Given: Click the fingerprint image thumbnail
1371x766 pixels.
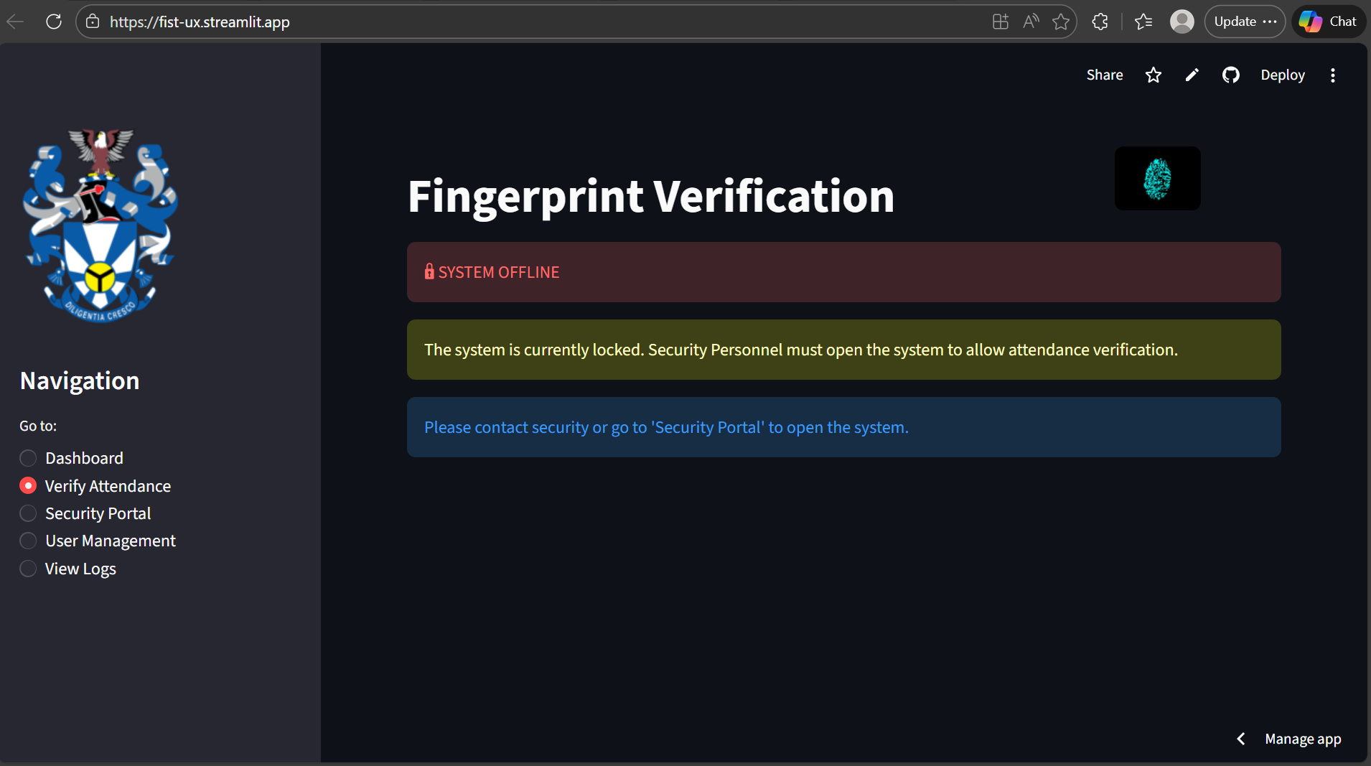Looking at the screenshot, I should point(1157,179).
